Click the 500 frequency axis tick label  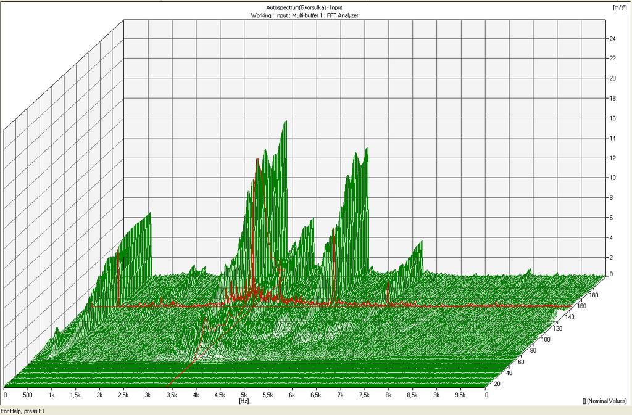(x=27, y=395)
